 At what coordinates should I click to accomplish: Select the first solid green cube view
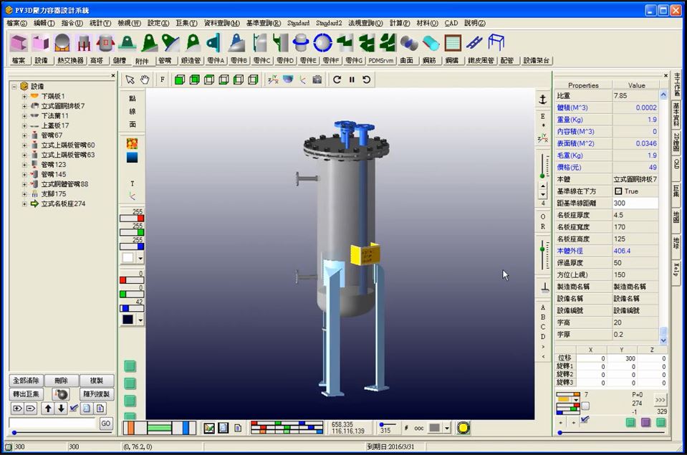coord(180,80)
